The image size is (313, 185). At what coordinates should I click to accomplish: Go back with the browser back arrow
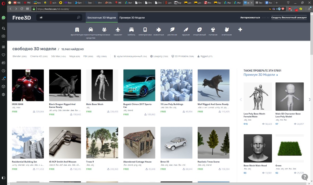coord(11,9)
